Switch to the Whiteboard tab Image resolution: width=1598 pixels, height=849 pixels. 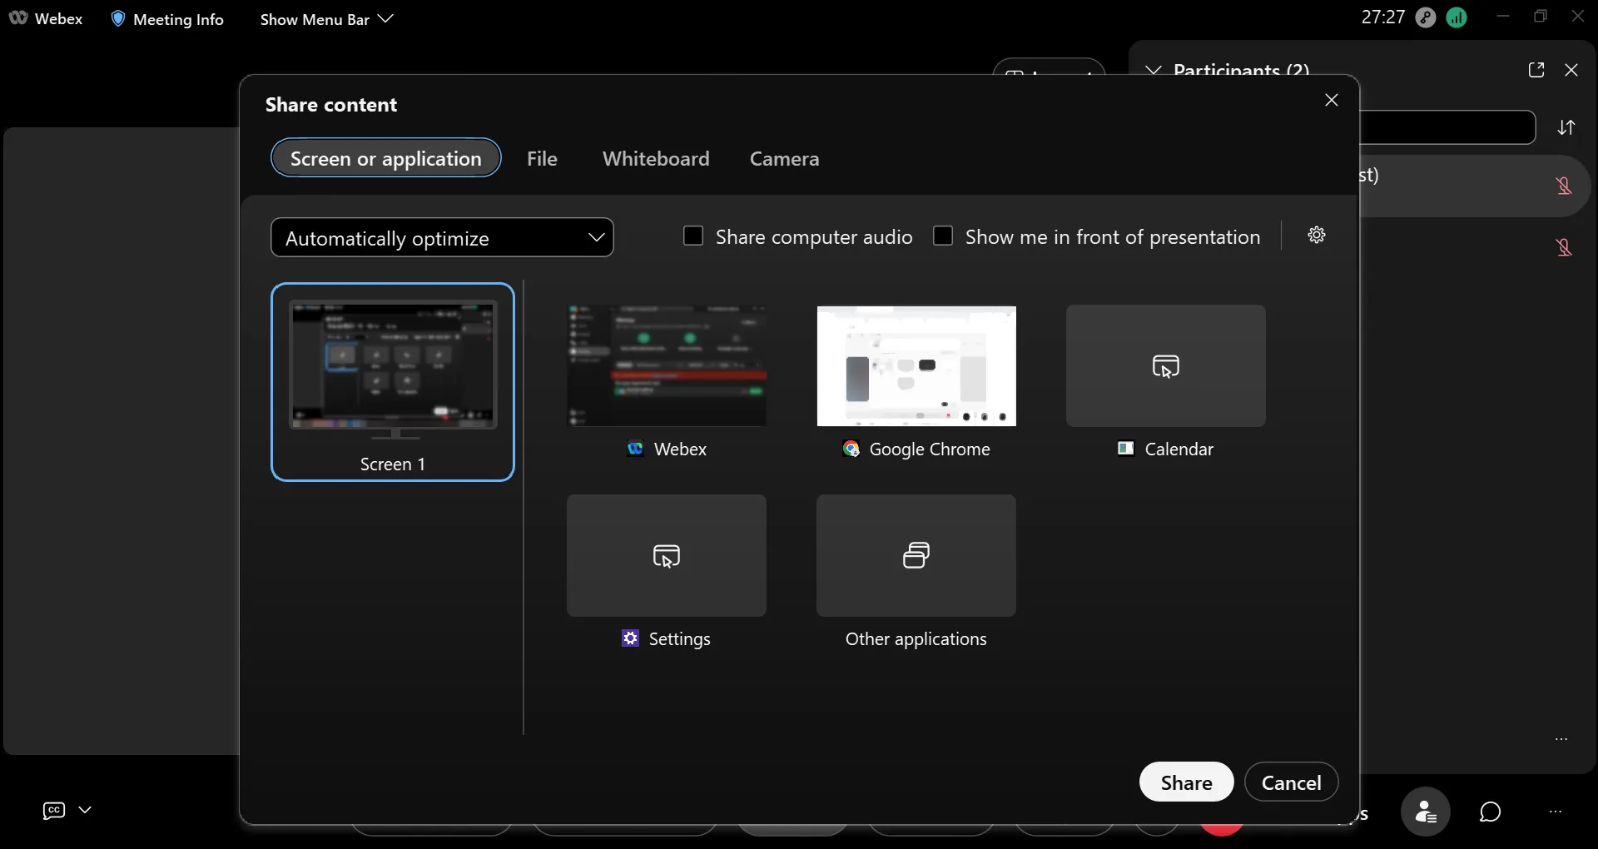(x=656, y=158)
